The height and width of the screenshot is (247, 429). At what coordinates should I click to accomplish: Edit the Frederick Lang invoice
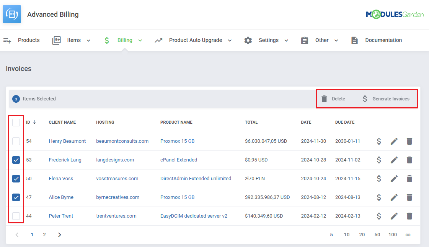[x=394, y=160]
